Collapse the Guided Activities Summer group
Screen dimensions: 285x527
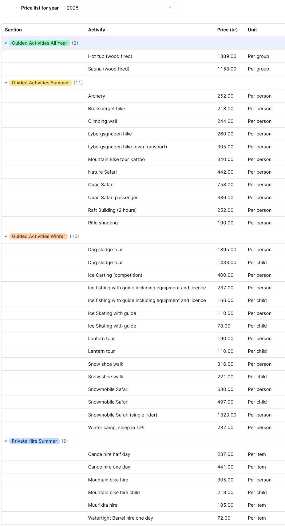click(x=6, y=83)
